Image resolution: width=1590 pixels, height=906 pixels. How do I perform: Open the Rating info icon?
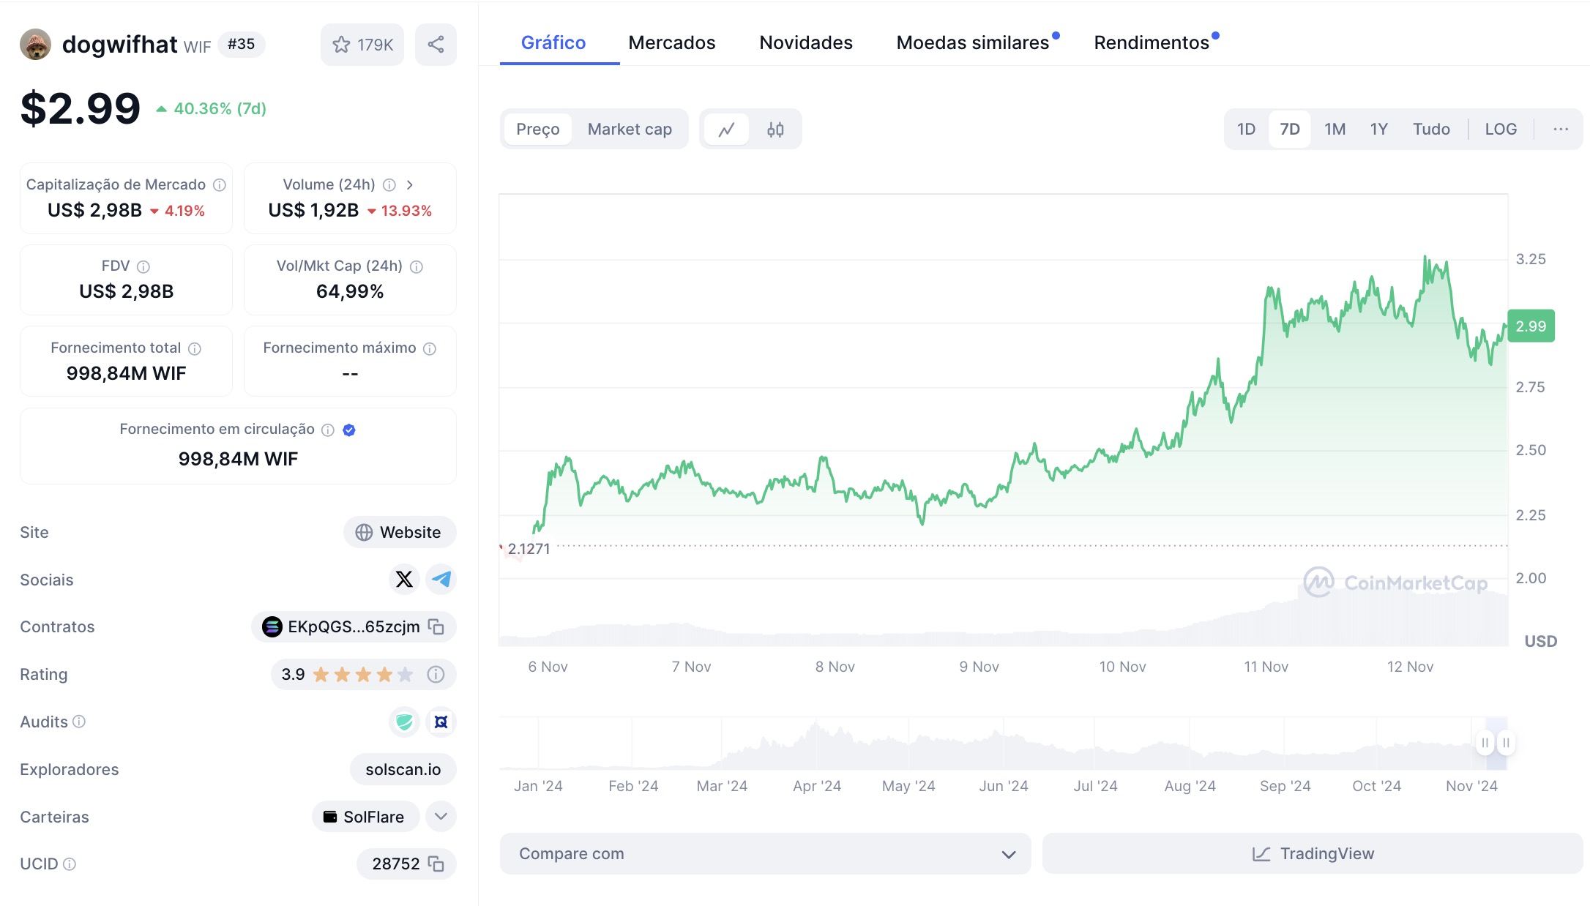[436, 674]
